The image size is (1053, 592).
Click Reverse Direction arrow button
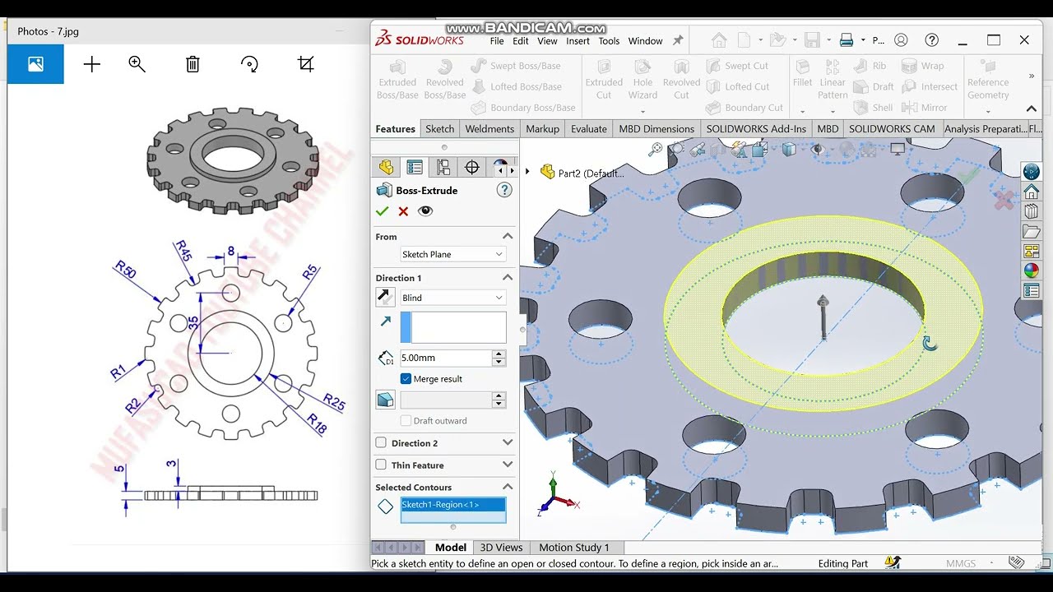pyautogui.click(x=385, y=298)
